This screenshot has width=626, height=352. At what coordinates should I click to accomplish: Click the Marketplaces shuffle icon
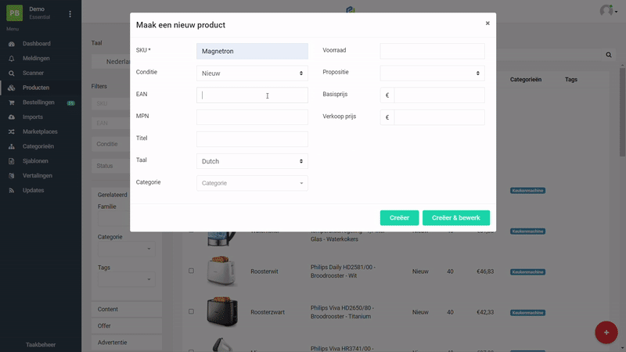12,131
